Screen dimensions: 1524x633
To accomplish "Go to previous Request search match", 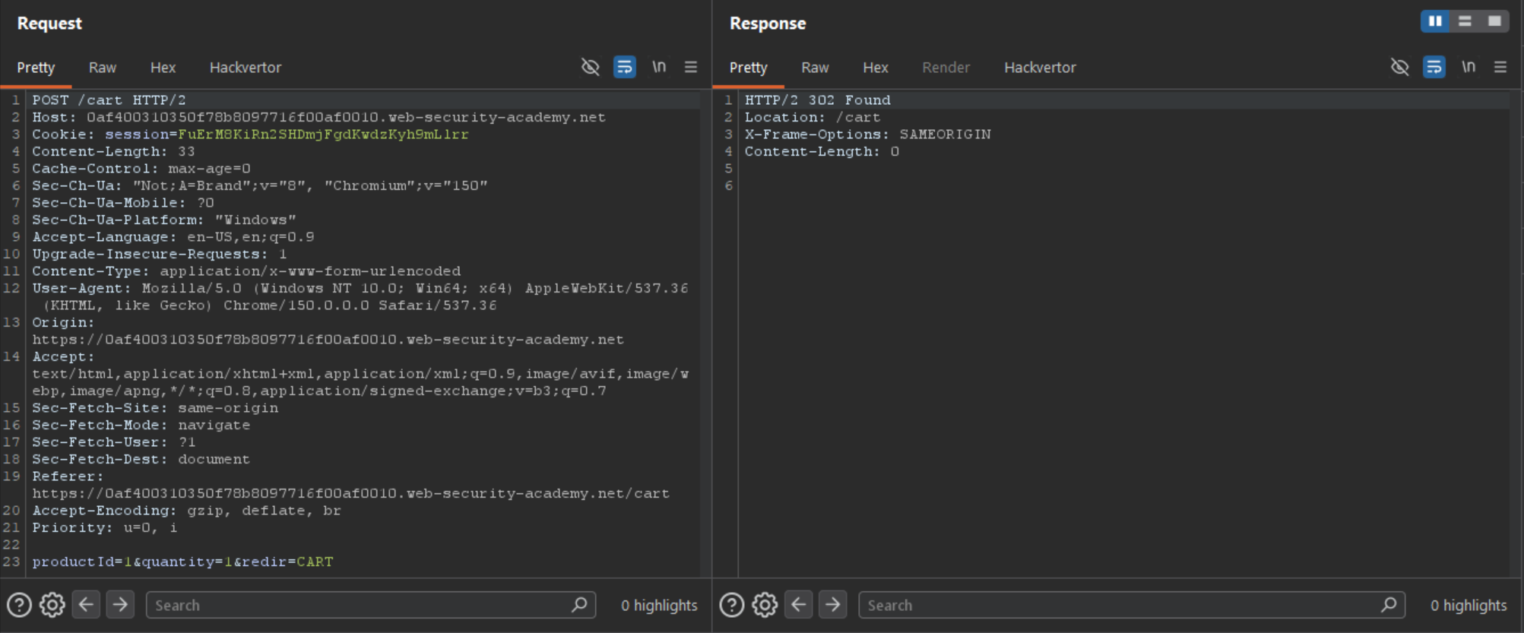I will click(x=86, y=605).
